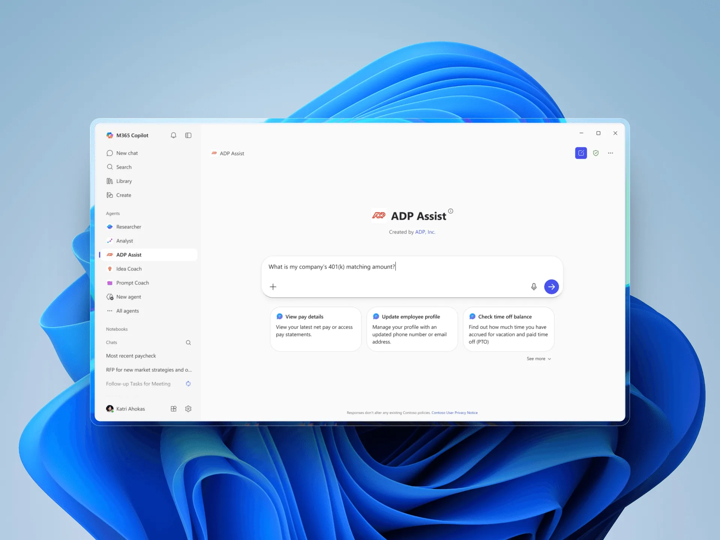Choose the Update employee profile suggestion
Viewport: 720px width, 540px height.
(412, 329)
